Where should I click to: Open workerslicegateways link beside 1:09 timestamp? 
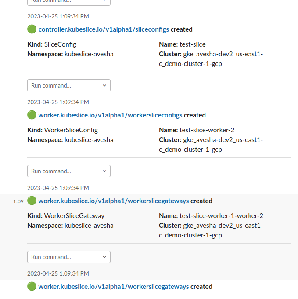click(114, 201)
